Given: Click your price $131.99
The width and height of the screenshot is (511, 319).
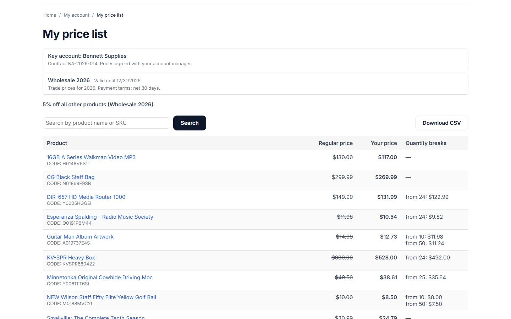Looking at the screenshot, I should point(387,197).
